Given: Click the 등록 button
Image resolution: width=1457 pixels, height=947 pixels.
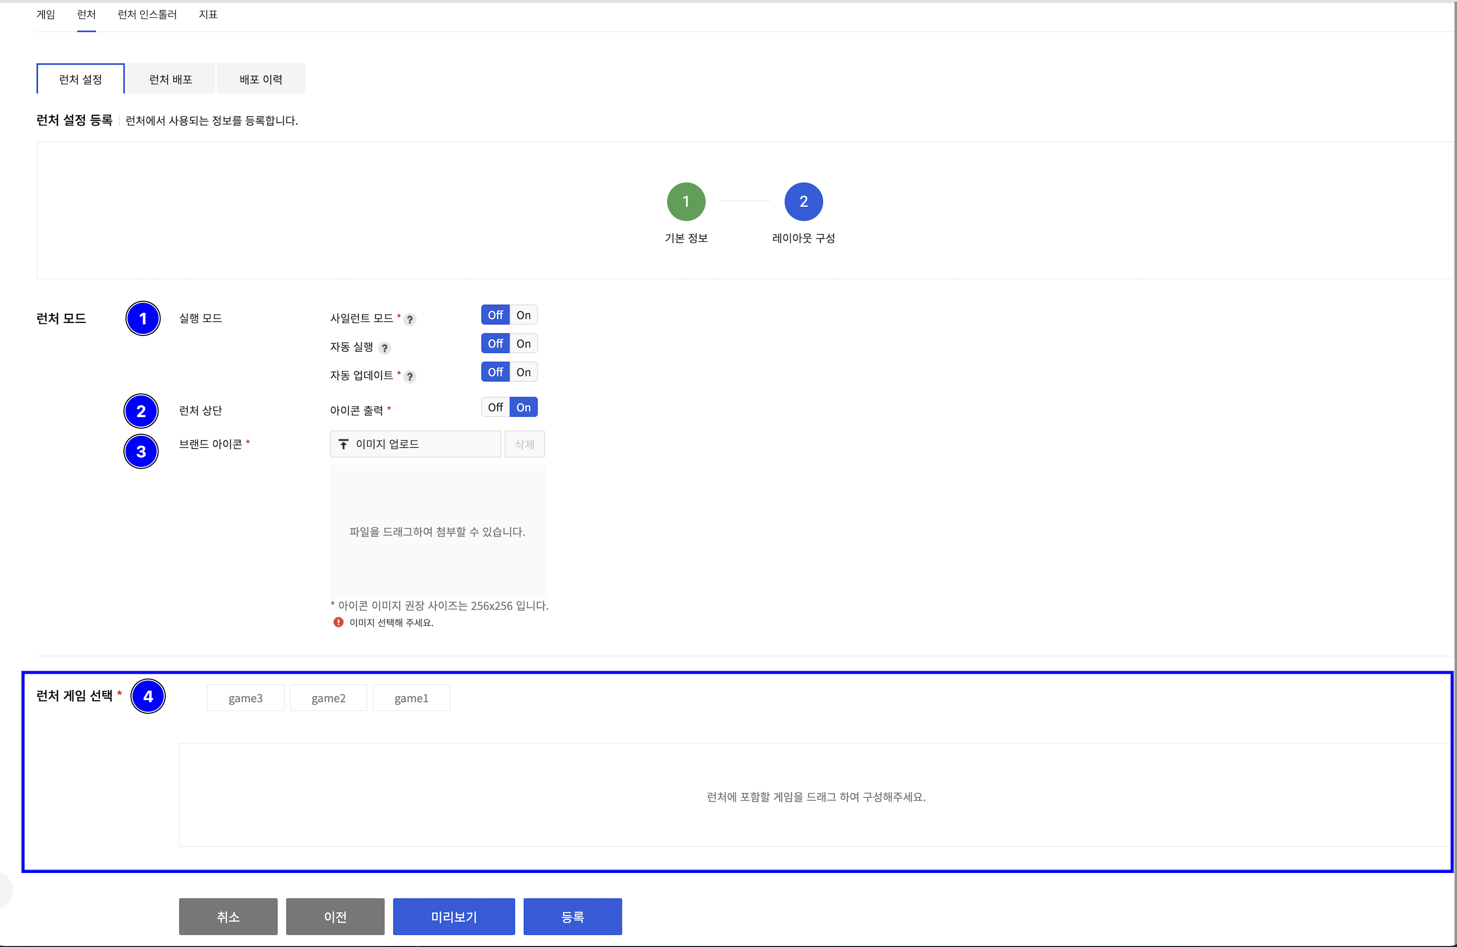Looking at the screenshot, I should (572, 916).
